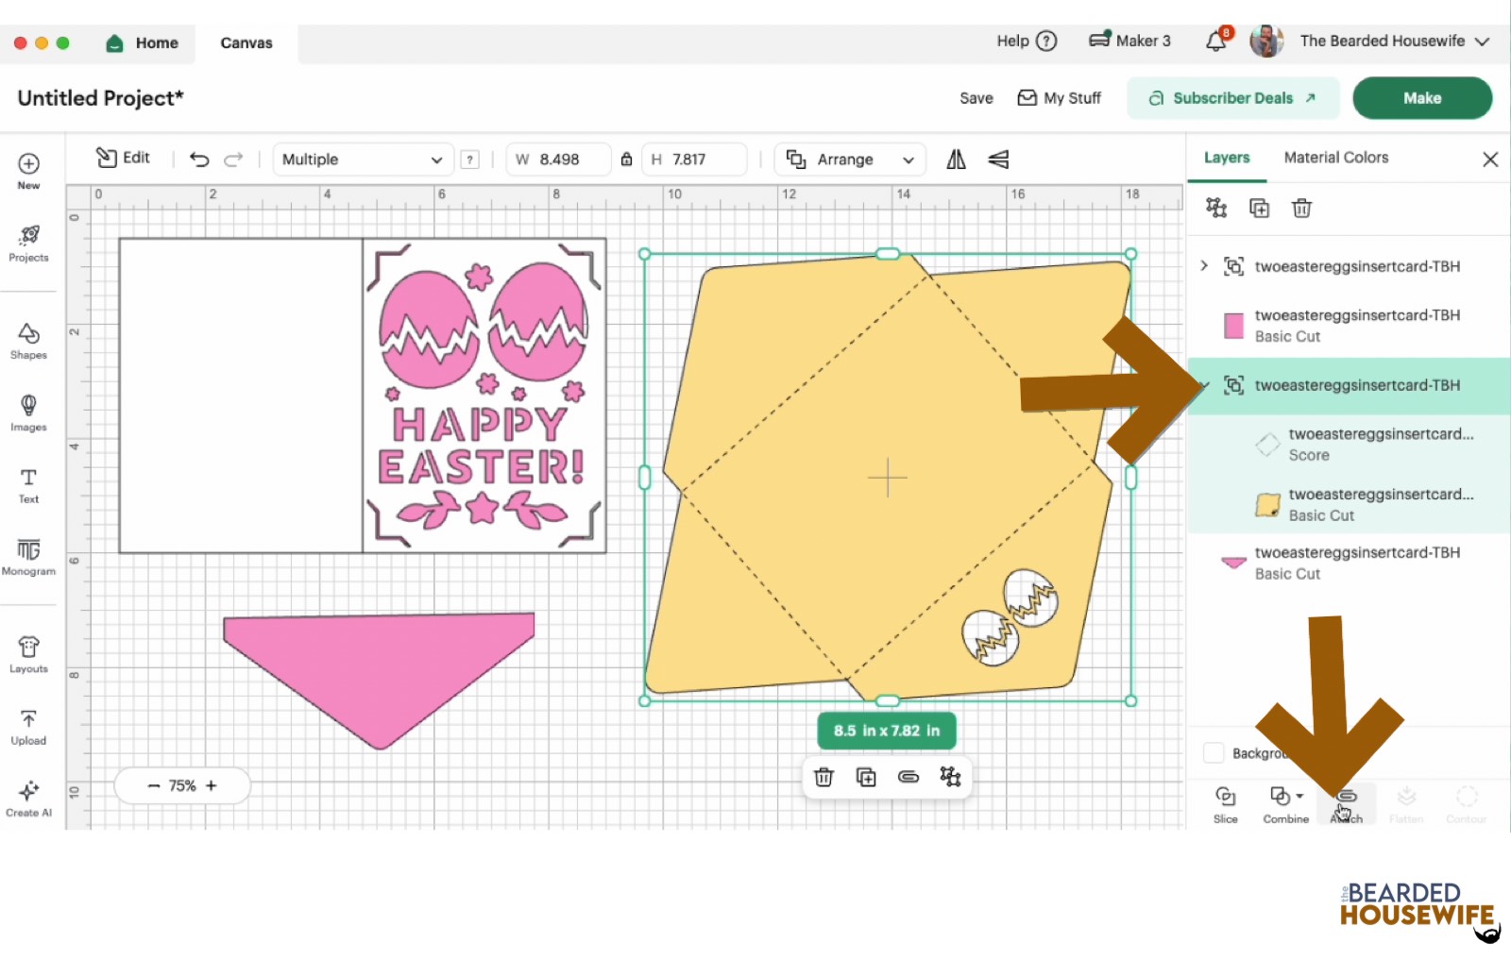Image resolution: width=1511 pixels, height=960 pixels.
Task: Open the Arrange dropdown
Action: (x=848, y=159)
